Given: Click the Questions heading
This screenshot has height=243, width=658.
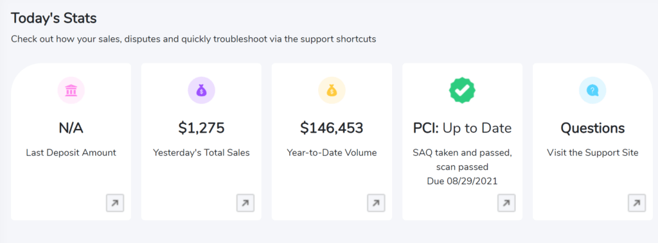Looking at the screenshot, I should click(x=592, y=128).
